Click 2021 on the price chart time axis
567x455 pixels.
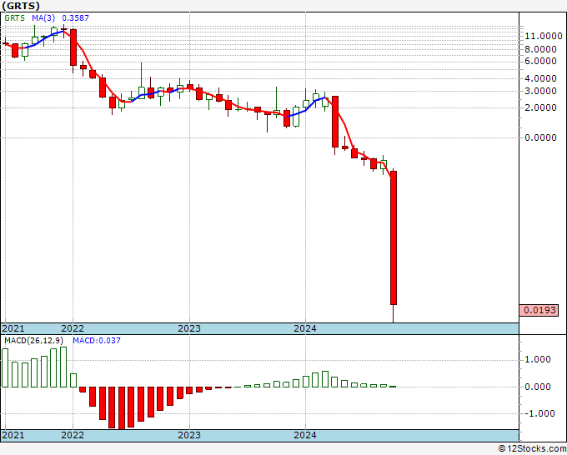pos(13,328)
